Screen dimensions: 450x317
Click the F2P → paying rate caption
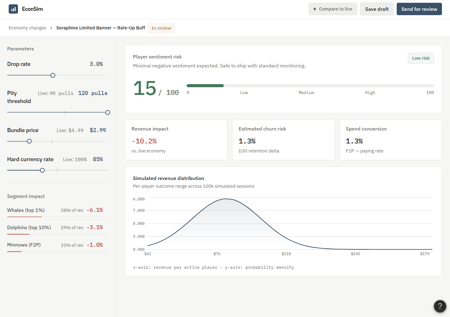pos(364,151)
